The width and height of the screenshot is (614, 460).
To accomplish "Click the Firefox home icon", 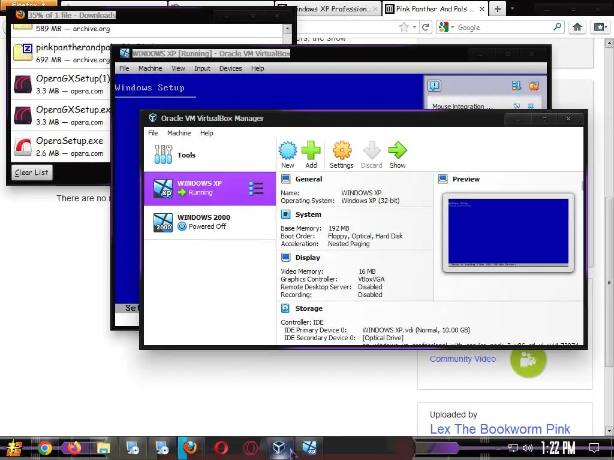I will tap(577, 27).
